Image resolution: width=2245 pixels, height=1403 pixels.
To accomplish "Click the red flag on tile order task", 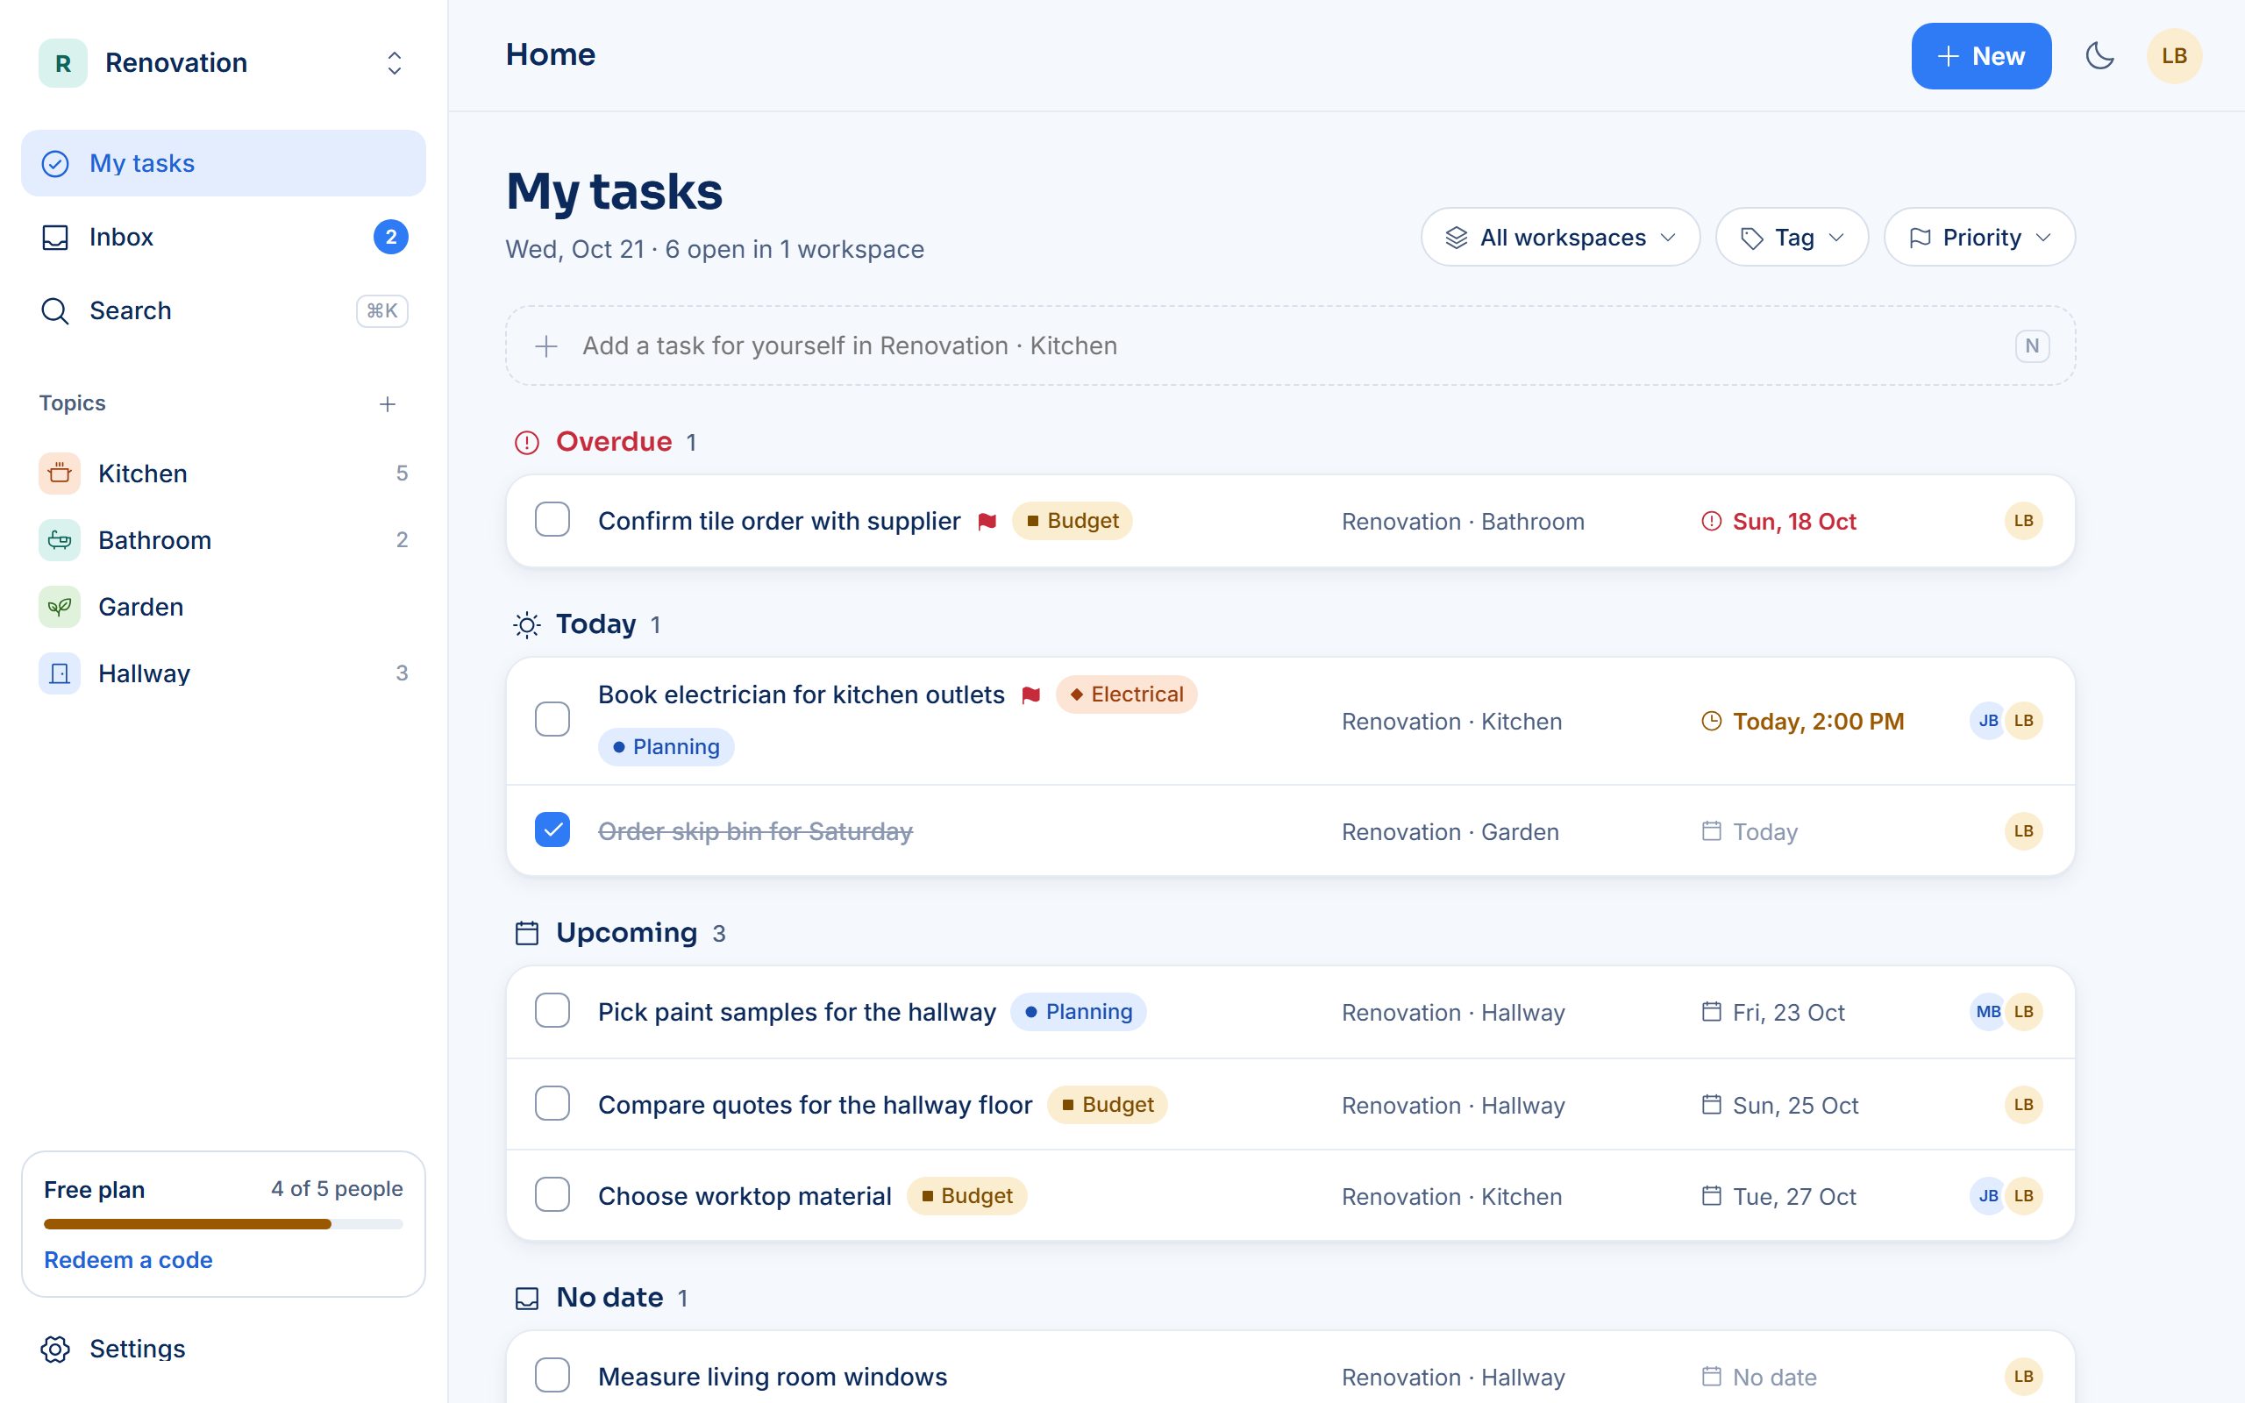I will coord(987,522).
